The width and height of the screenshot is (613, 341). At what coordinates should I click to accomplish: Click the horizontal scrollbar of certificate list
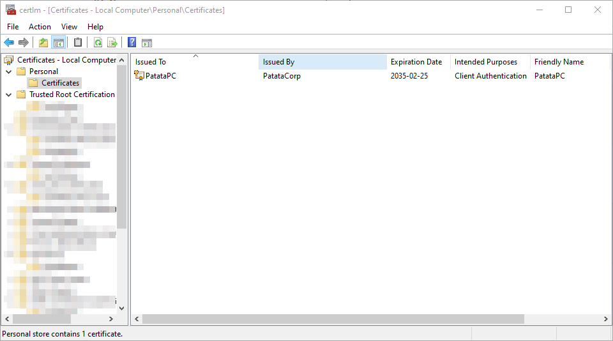(332, 319)
